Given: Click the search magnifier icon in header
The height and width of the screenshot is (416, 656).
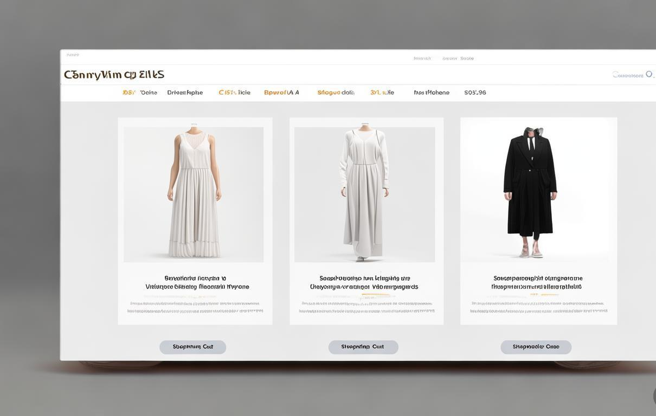Looking at the screenshot, I should tap(649, 74).
